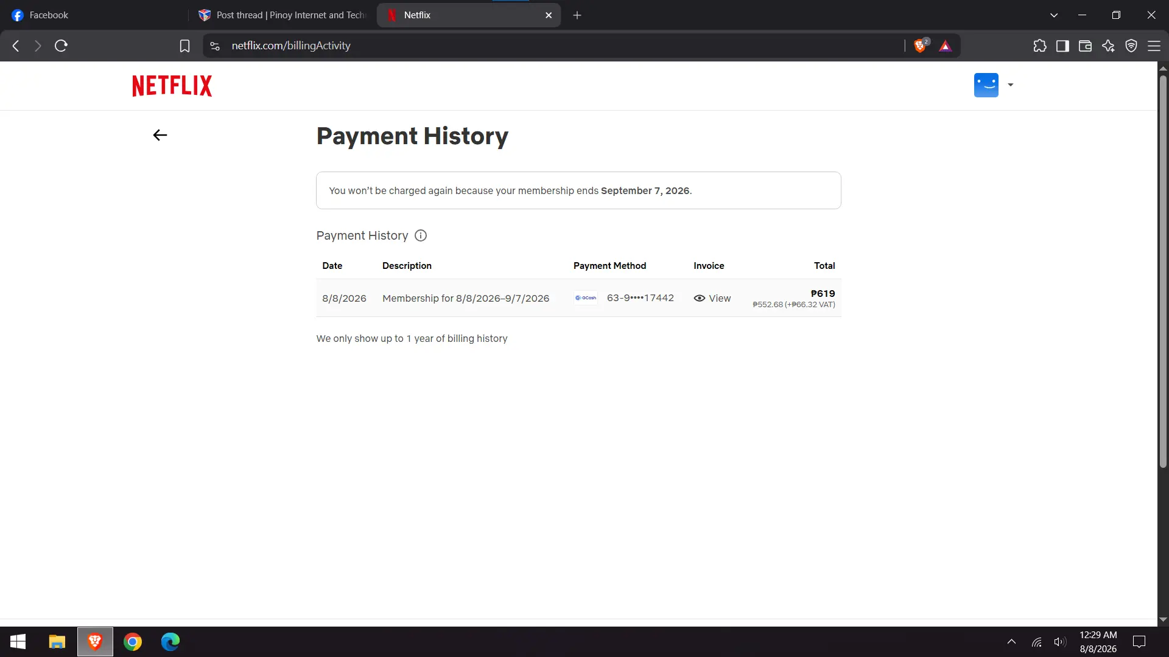This screenshot has height=657, width=1169.
Task: Click the browser Forward button
Action: click(38, 46)
